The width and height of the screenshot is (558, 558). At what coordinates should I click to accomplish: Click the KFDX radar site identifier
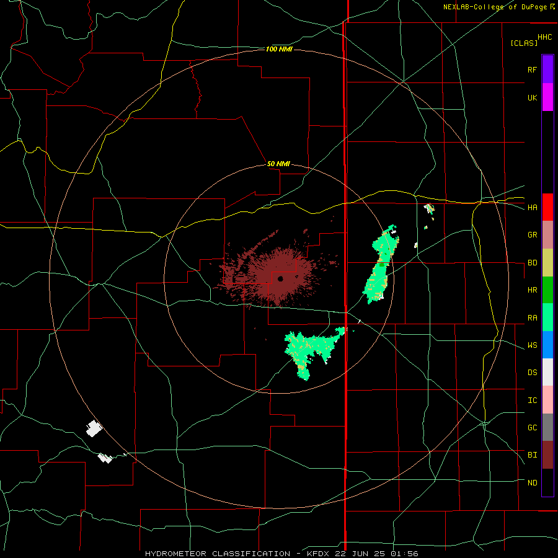(x=319, y=554)
